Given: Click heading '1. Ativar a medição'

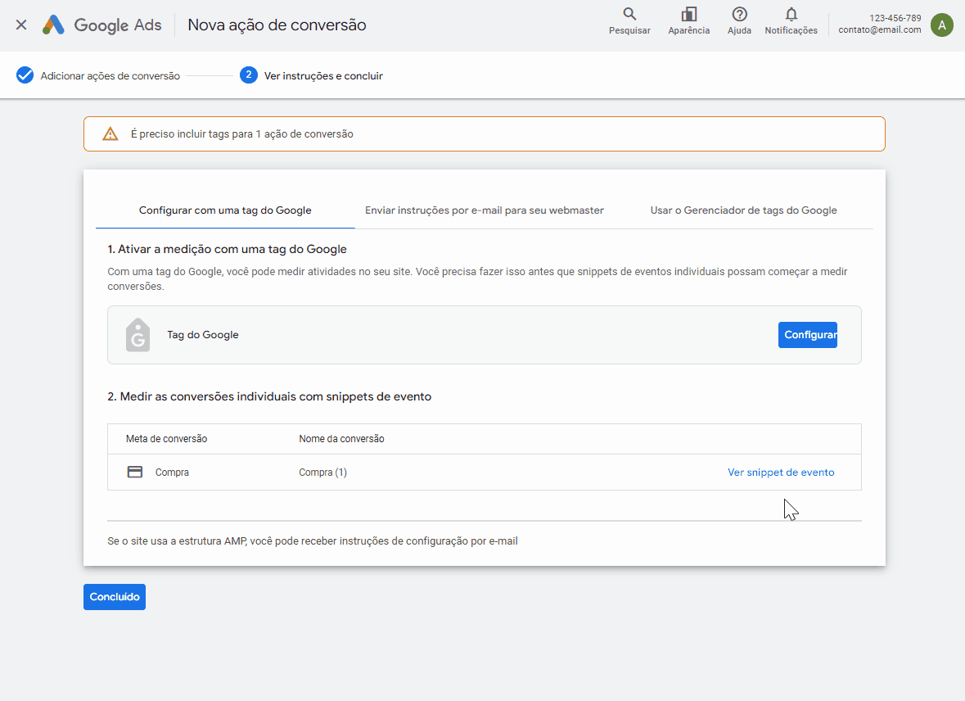Looking at the screenshot, I should tap(227, 249).
